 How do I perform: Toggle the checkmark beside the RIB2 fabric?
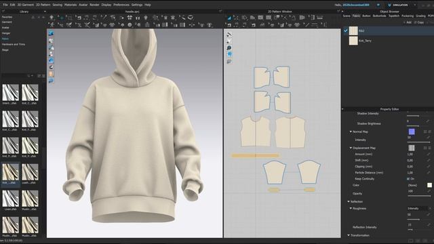click(x=346, y=30)
